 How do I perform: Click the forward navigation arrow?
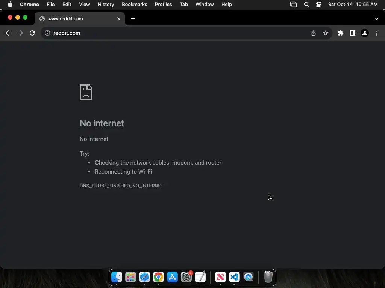click(x=20, y=33)
